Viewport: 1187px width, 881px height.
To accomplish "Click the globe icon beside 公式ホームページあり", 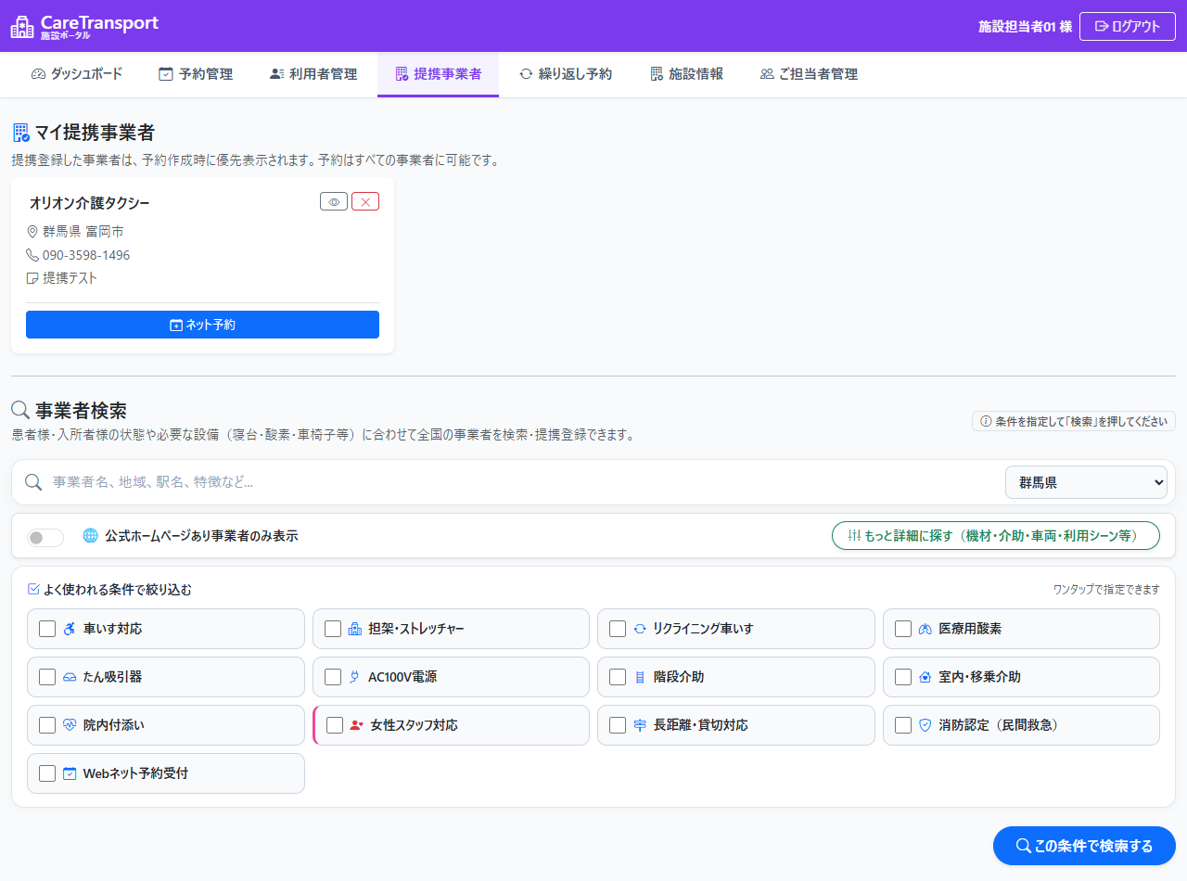I will click(x=90, y=536).
